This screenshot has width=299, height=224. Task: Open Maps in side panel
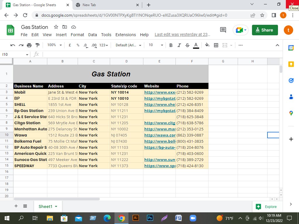(291, 113)
